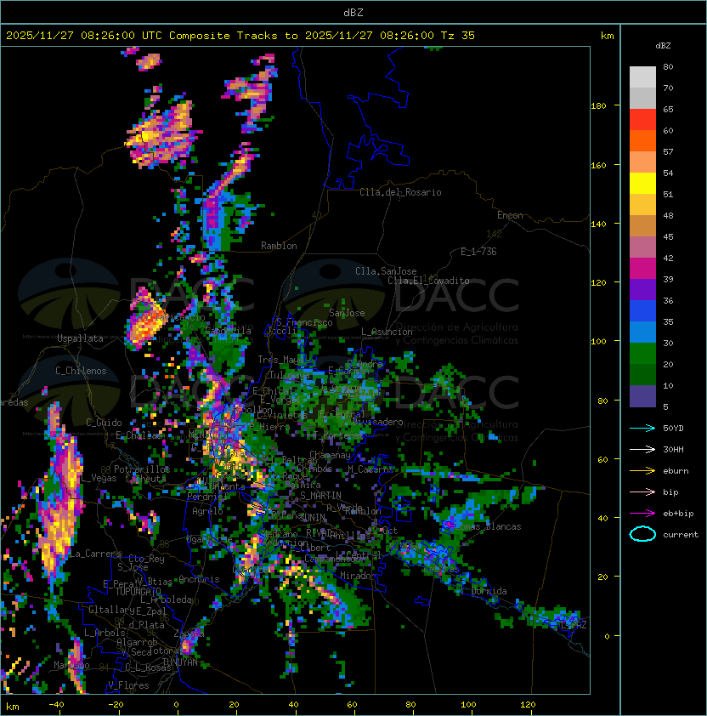Viewport: 707px width, 716px height.
Task: Click the 'La_Carrera' place label
Action: (x=95, y=554)
